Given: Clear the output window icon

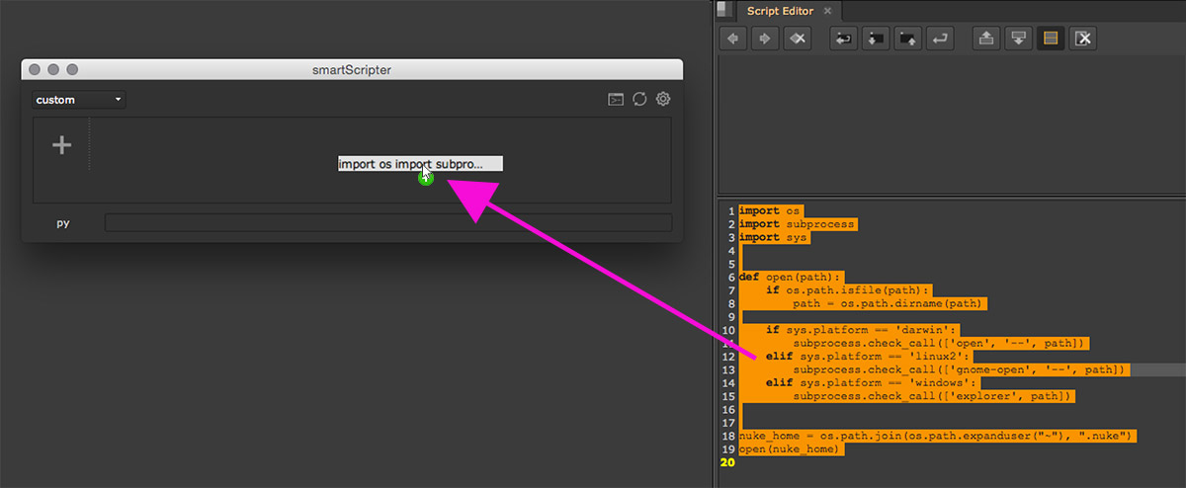Looking at the screenshot, I should 1083,39.
